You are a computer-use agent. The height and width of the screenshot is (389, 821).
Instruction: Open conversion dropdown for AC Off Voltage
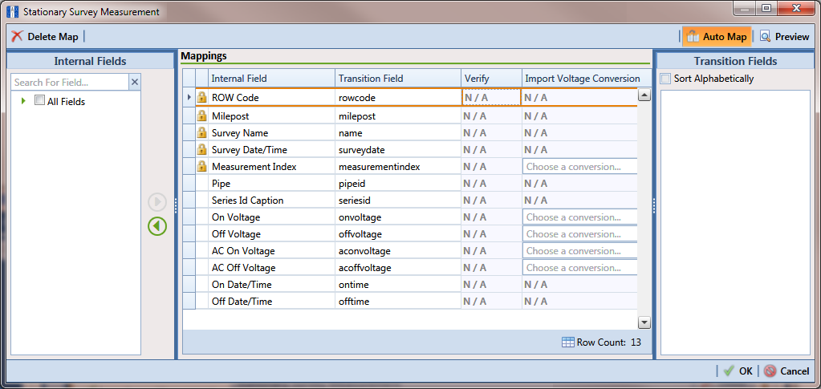579,268
